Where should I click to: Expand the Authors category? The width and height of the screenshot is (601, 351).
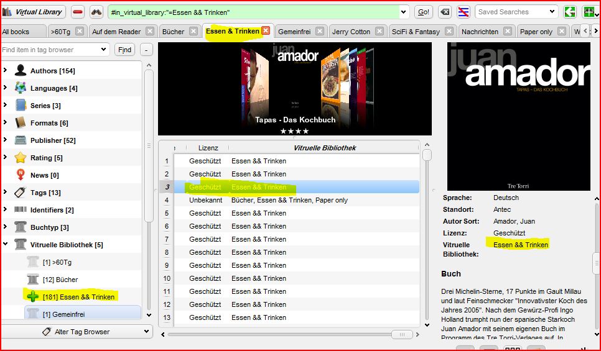6,70
